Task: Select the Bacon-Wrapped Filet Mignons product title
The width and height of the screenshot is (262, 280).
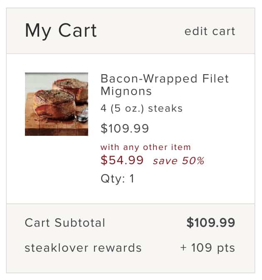Action: click(x=165, y=85)
